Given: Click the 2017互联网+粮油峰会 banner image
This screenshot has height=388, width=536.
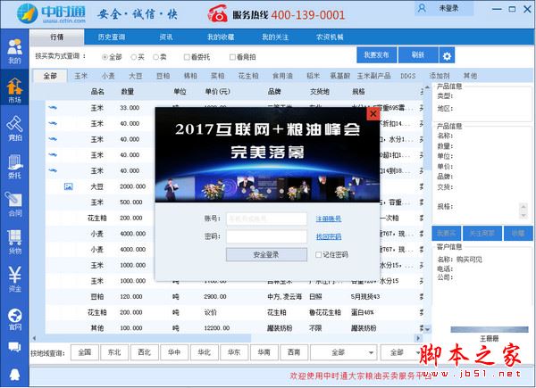Looking at the screenshot, I should [267, 155].
